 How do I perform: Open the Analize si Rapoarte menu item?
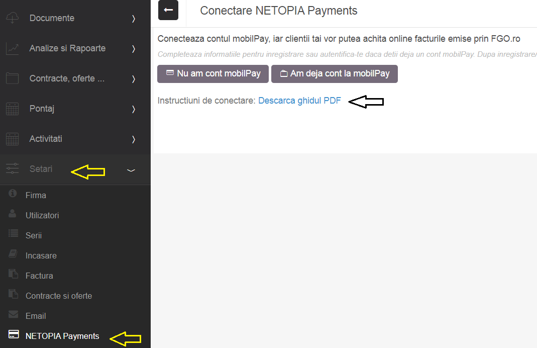[x=67, y=48]
